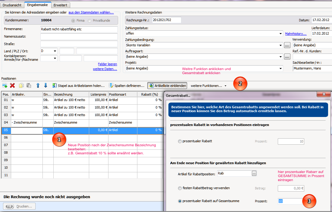Browse articles with the Rabattposition ellipsis button
The width and height of the screenshot is (332, 212).
pos(254,173)
